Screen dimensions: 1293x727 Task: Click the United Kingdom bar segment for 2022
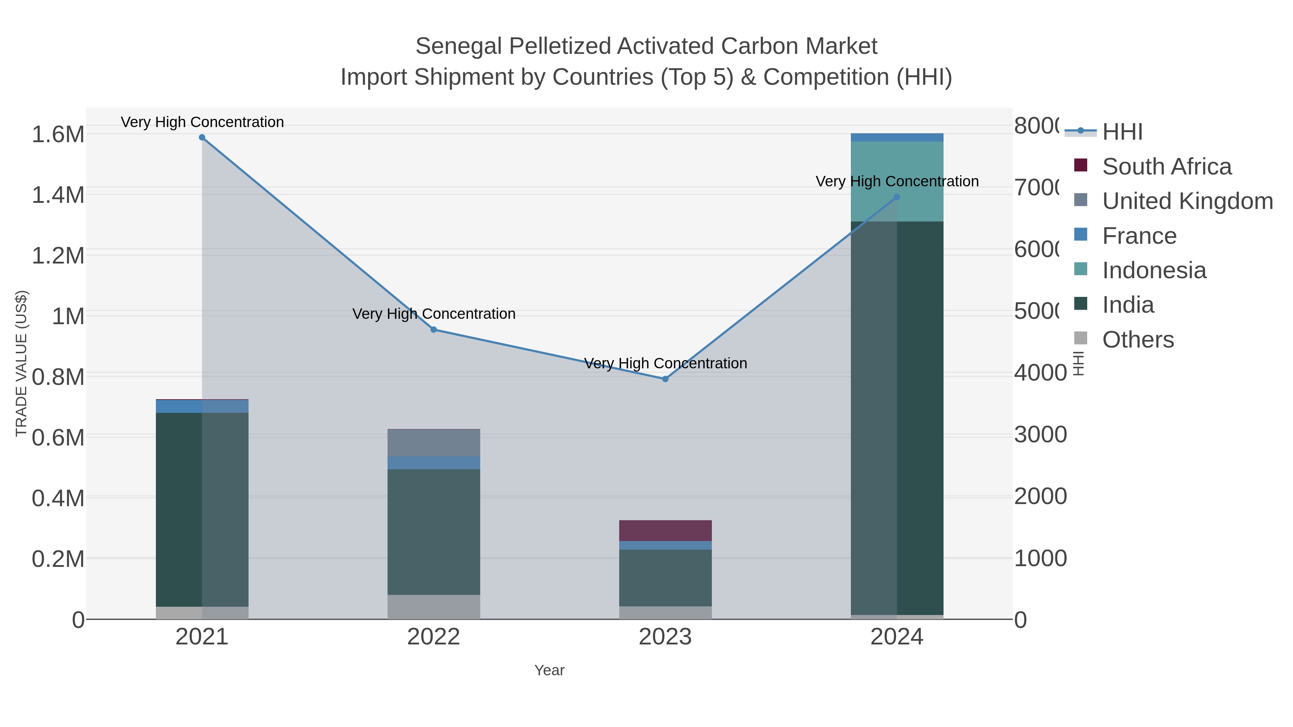coord(434,443)
